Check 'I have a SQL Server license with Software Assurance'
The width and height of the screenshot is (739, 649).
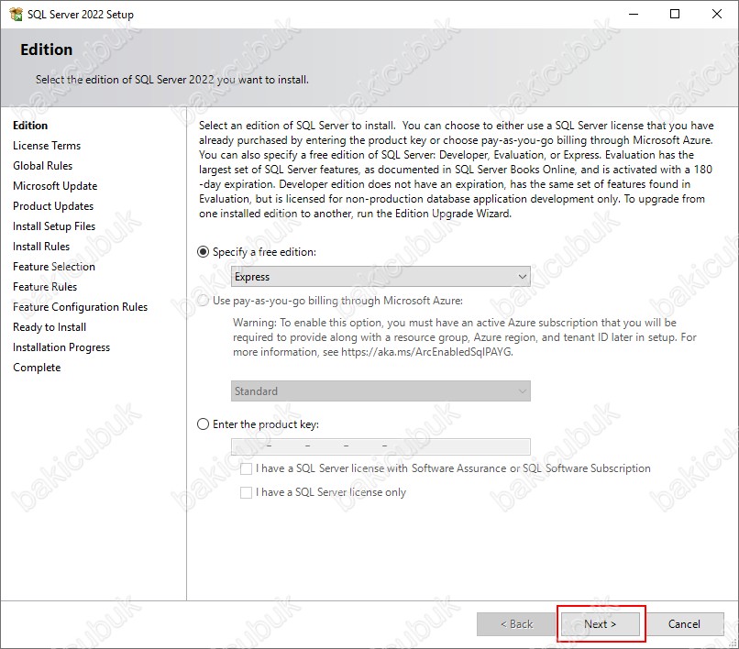(x=246, y=468)
